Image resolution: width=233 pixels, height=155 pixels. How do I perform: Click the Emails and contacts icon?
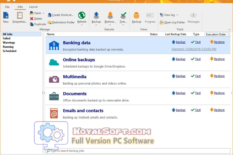click(x=54, y=113)
